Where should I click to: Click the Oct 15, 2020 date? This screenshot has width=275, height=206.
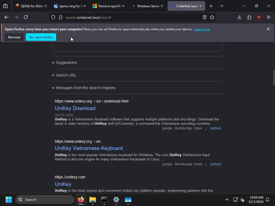point(64,115)
